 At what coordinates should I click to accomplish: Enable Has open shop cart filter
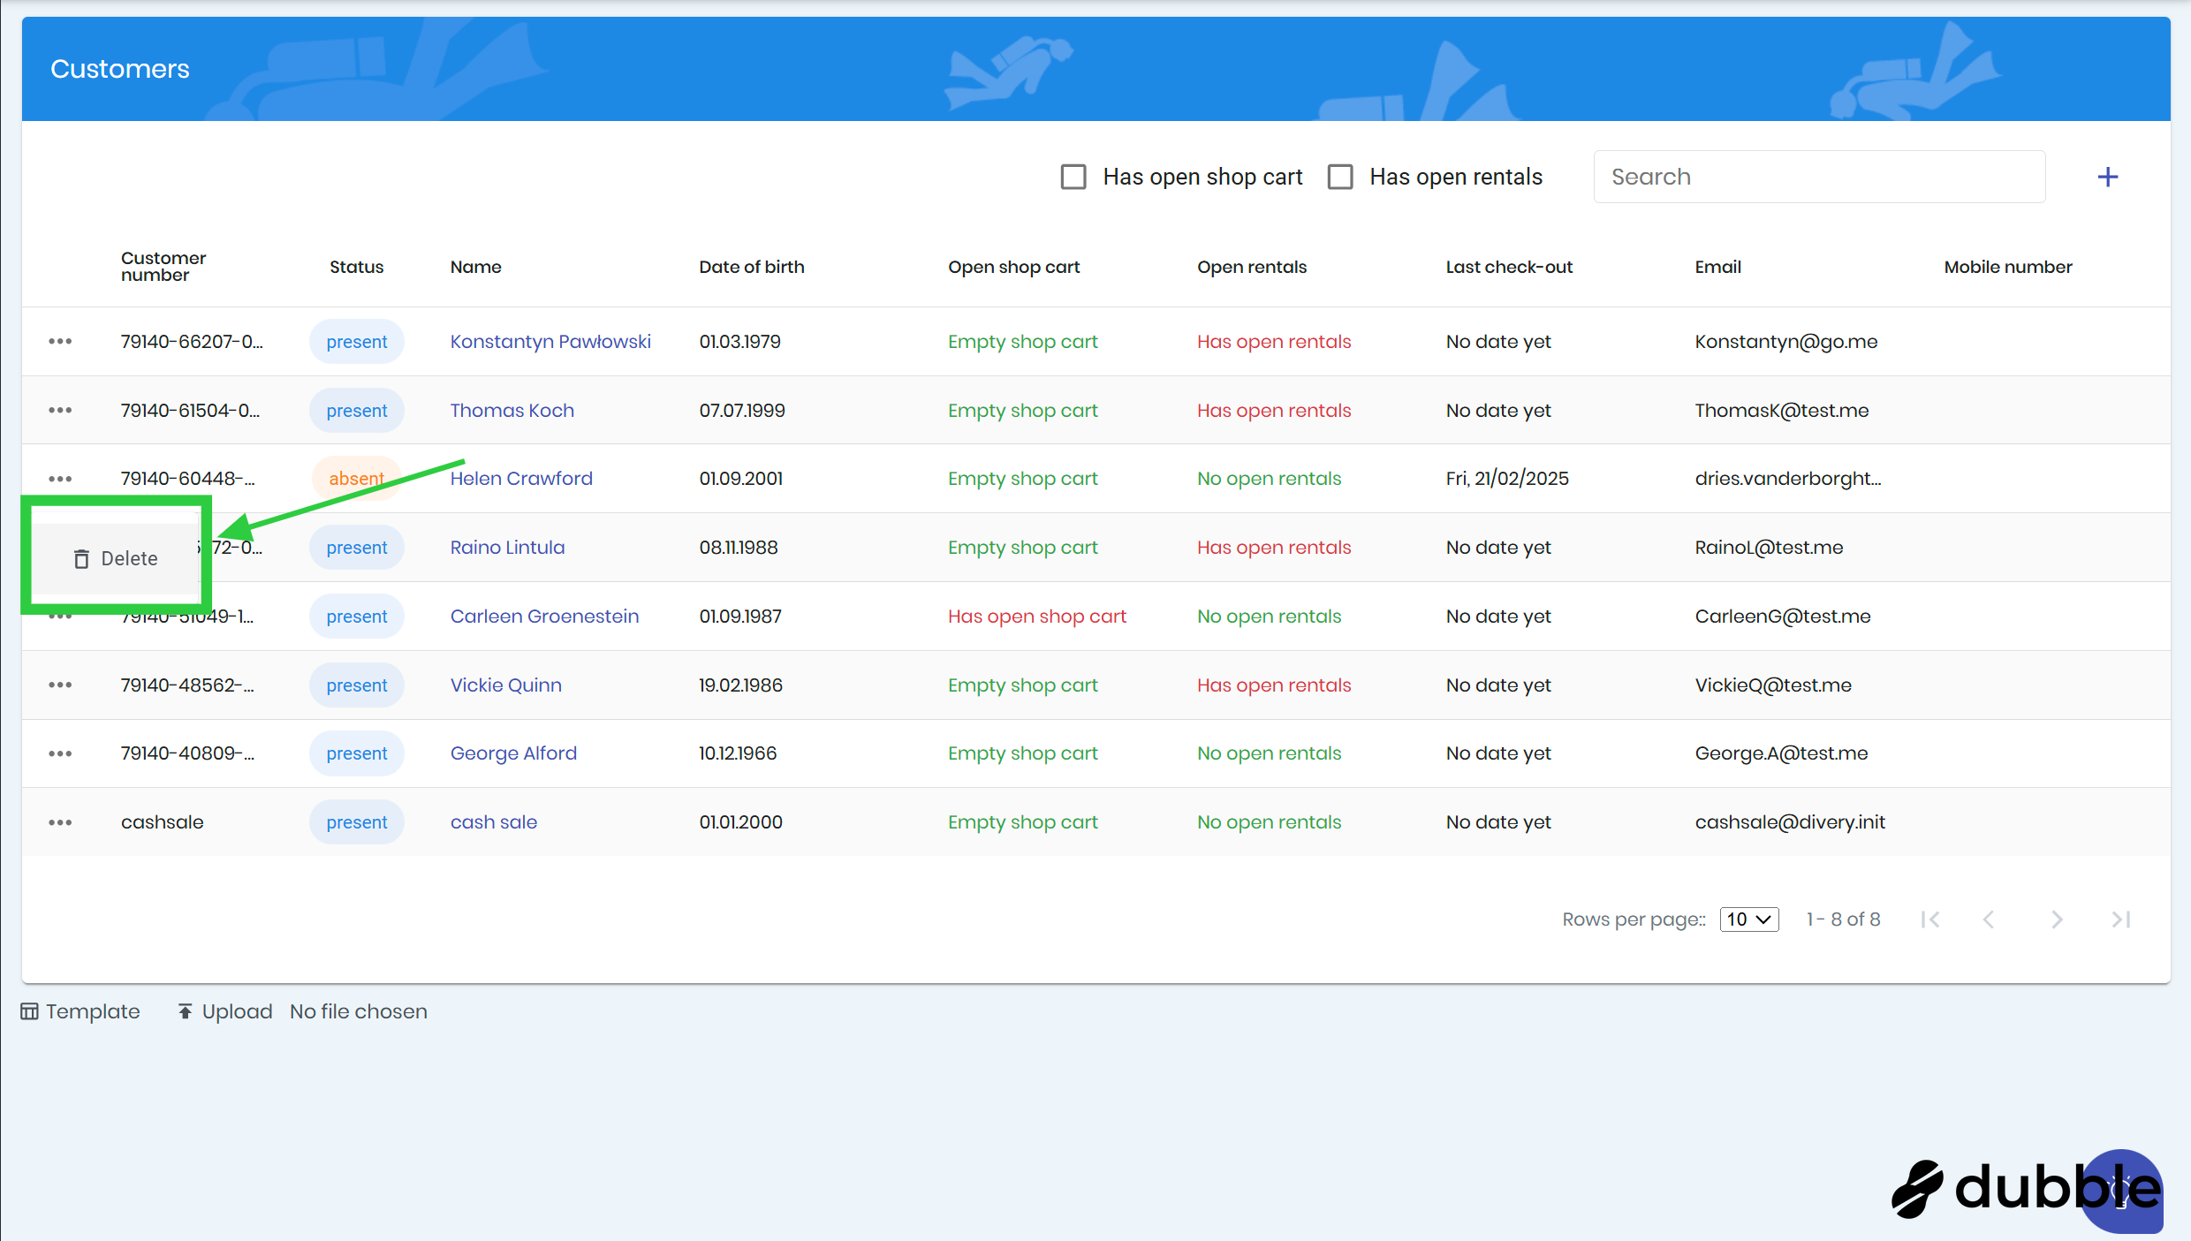click(1073, 177)
